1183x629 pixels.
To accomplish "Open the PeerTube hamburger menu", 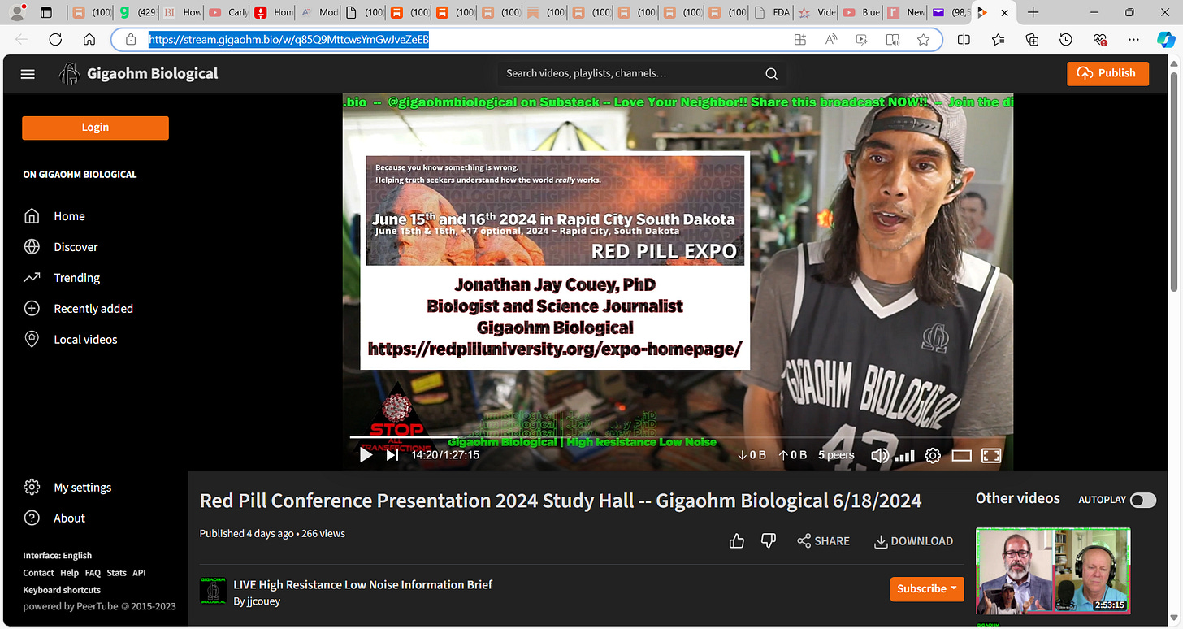I will (x=28, y=74).
